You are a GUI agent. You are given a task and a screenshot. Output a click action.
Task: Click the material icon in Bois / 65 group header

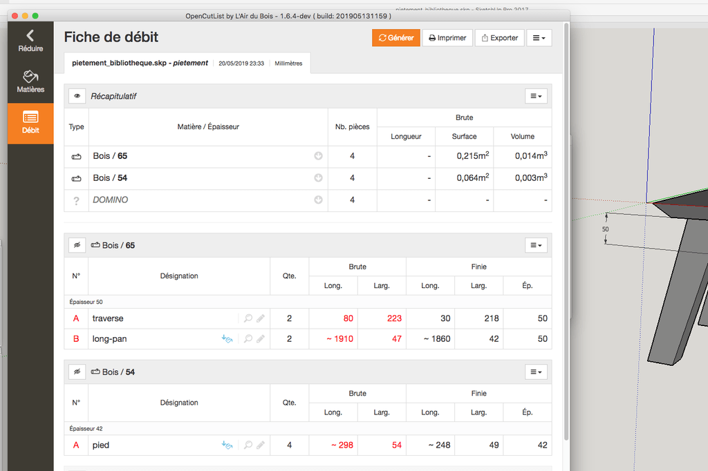(95, 245)
